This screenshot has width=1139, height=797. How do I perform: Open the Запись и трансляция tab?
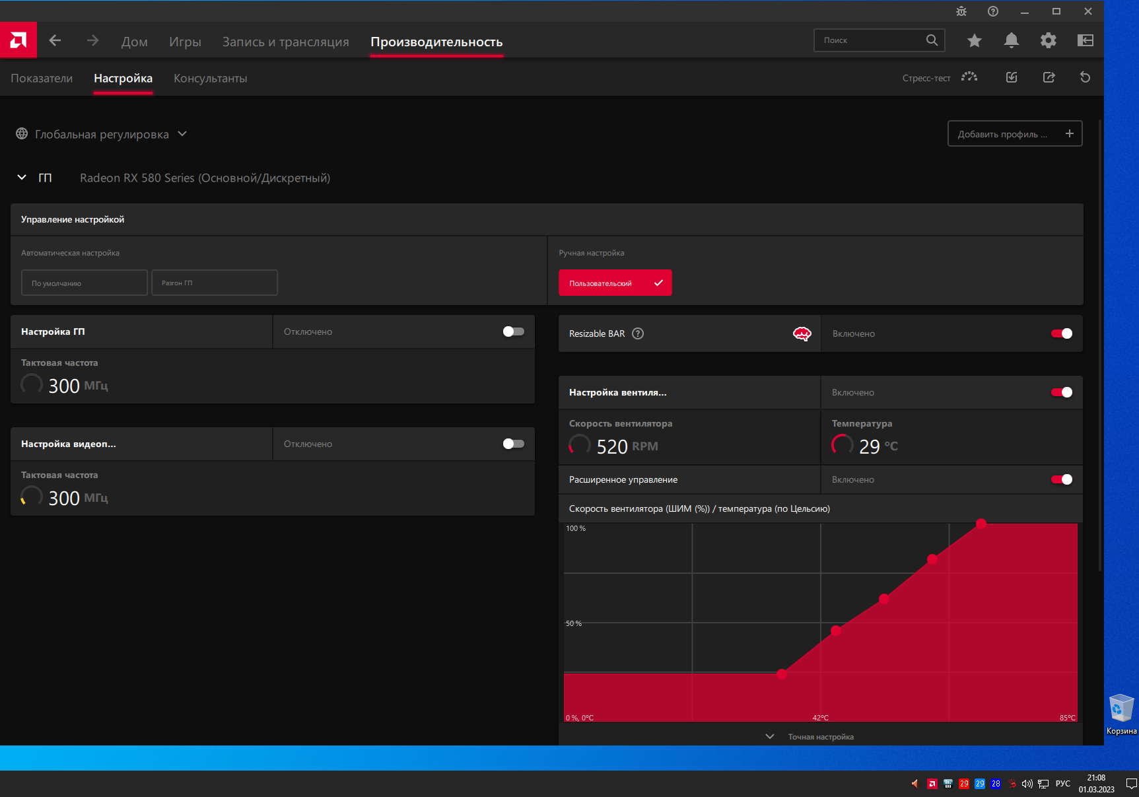tap(286, 42)
